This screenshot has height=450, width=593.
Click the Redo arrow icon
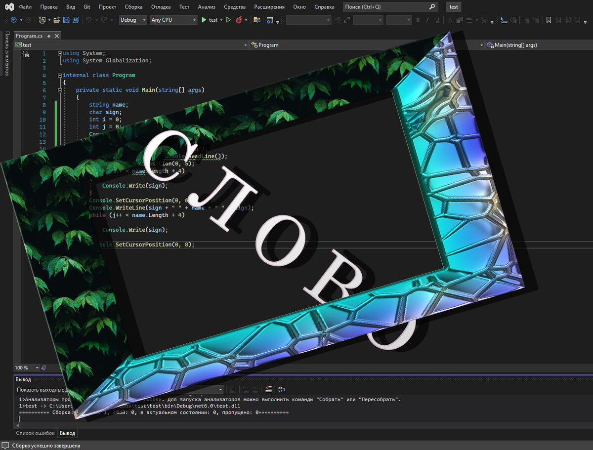[104, 20]
